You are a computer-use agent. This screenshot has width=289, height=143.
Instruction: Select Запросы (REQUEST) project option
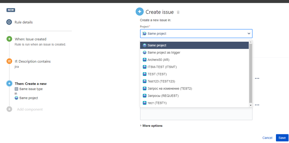[x=194, y=96]
